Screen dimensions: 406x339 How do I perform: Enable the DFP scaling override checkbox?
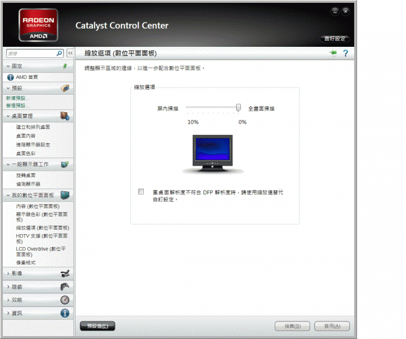141,192
